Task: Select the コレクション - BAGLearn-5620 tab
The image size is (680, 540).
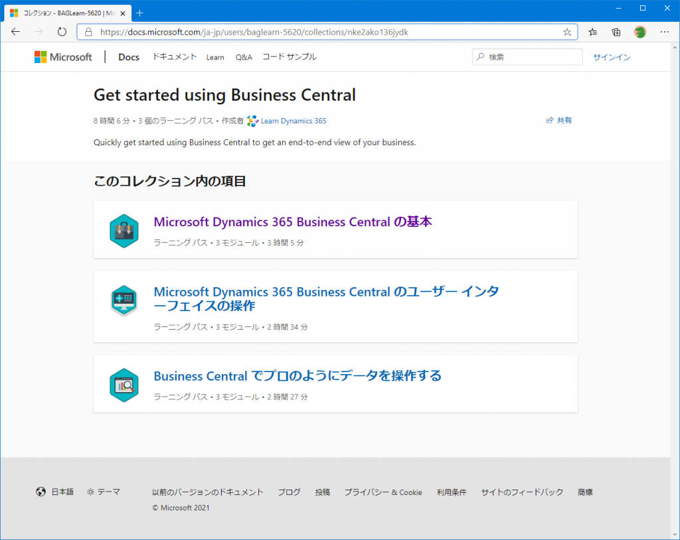Action: coord(67,13)
